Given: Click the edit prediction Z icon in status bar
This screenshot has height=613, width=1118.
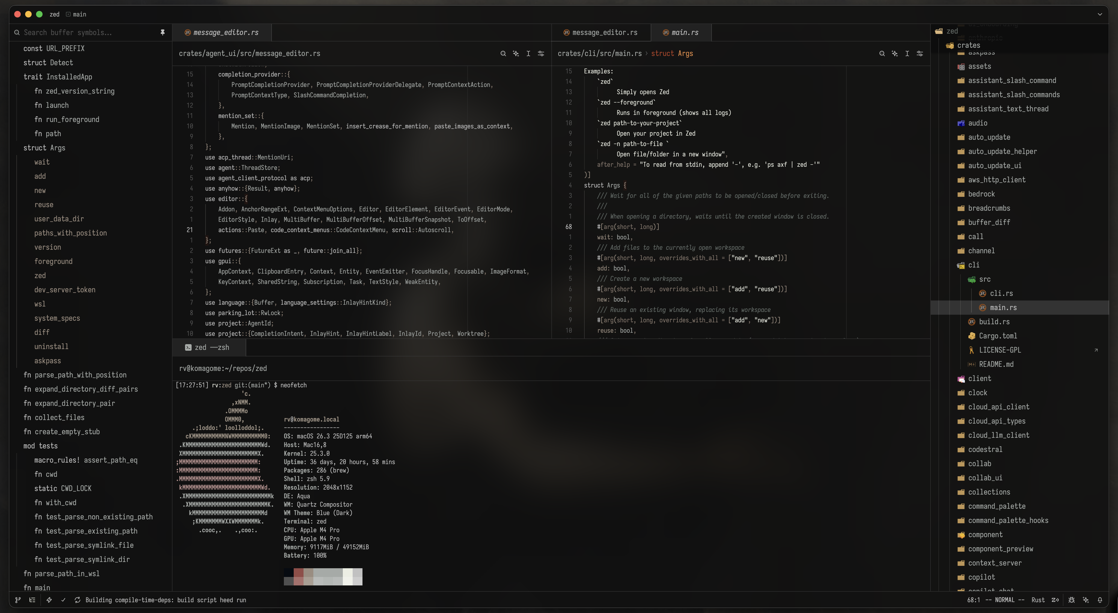Looking at the screenshot, I should pyautogui.click(x=1055, y=600).
